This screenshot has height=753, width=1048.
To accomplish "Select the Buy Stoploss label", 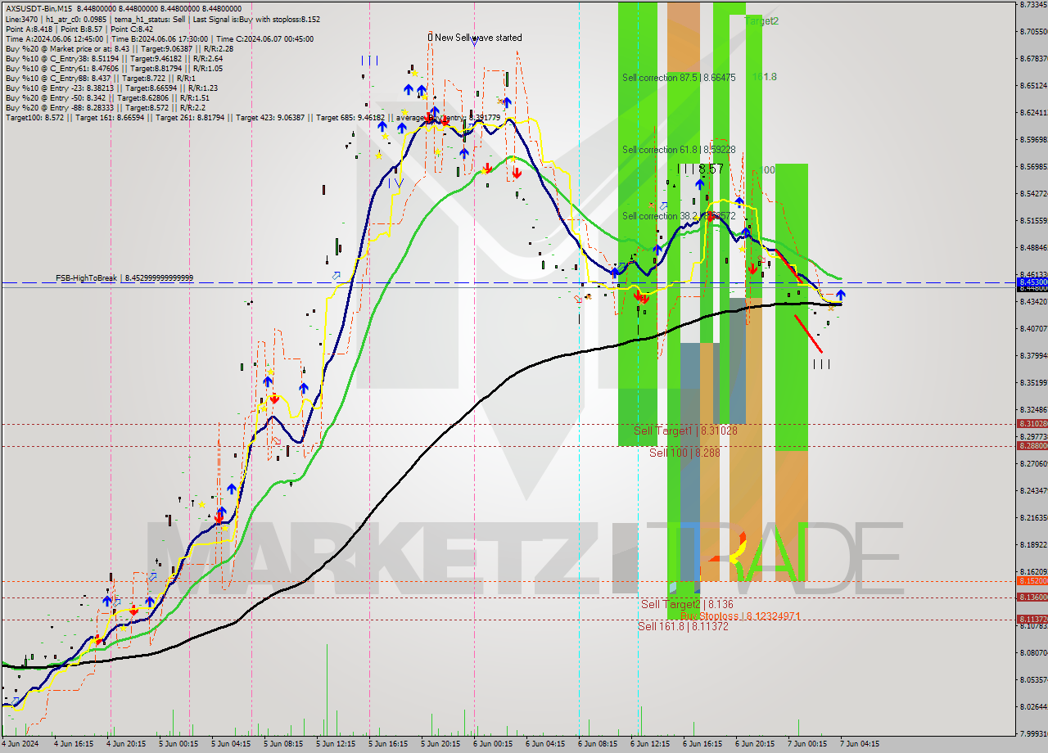I will 739,615.
